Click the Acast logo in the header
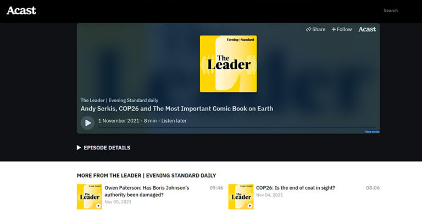The image size is (422, 211). [21, 10]
